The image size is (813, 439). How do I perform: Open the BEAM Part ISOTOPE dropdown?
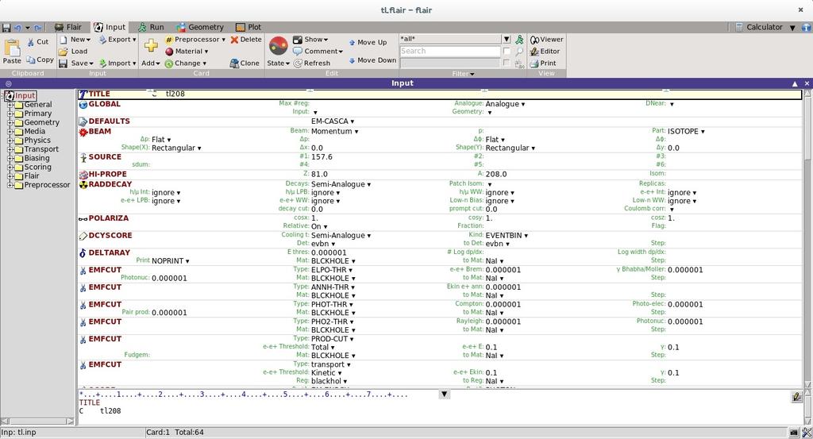click(686, 131)
